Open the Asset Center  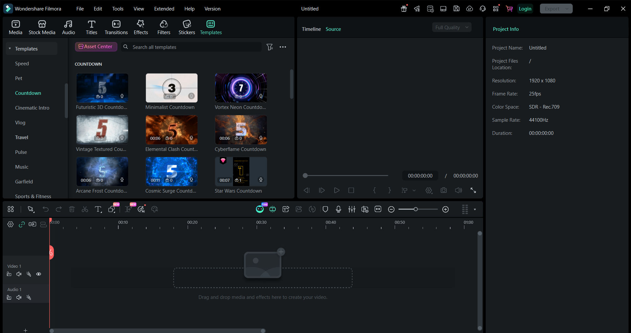click(96, 47)
